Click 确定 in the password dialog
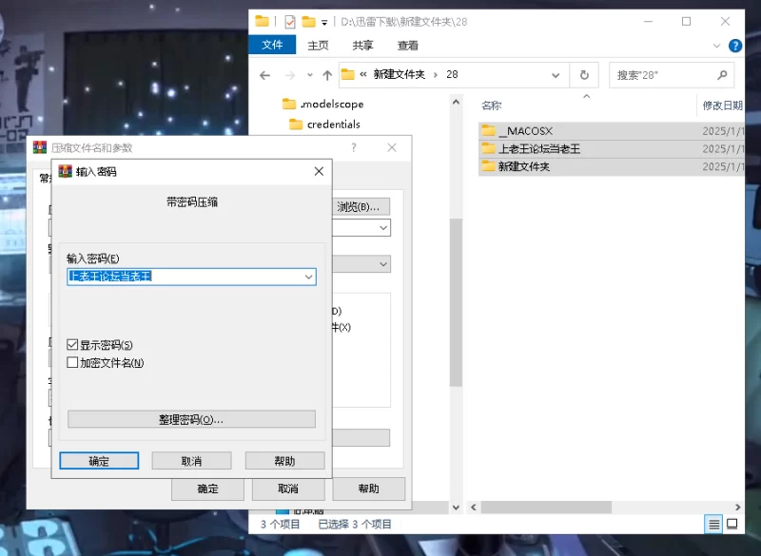Image resolution: width=761 pixels, height=556 pixels. click(x=99, y=461)
